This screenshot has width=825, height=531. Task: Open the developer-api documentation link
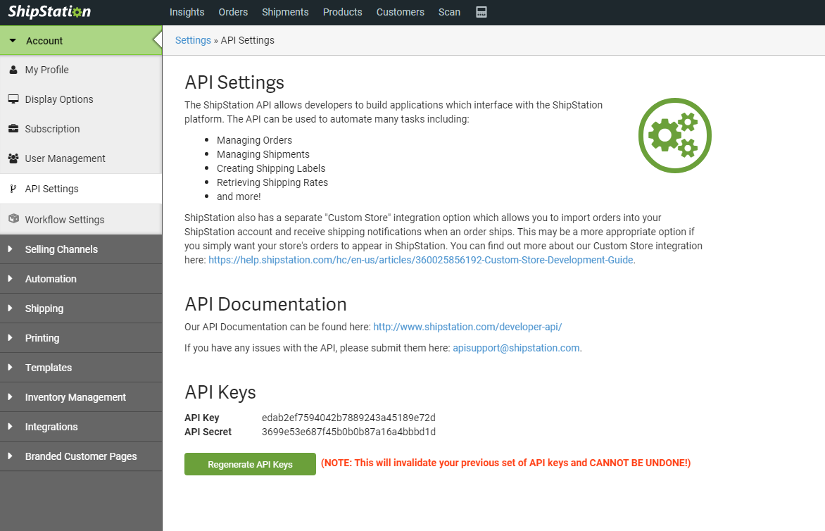tap(467, 326)
